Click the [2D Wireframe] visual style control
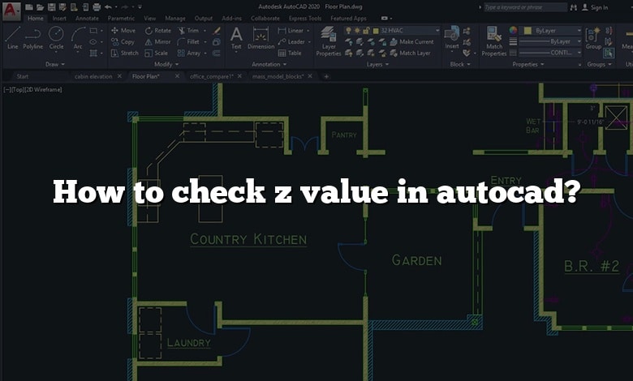Viewport: 633px width, 381px height. click(43, 89)
